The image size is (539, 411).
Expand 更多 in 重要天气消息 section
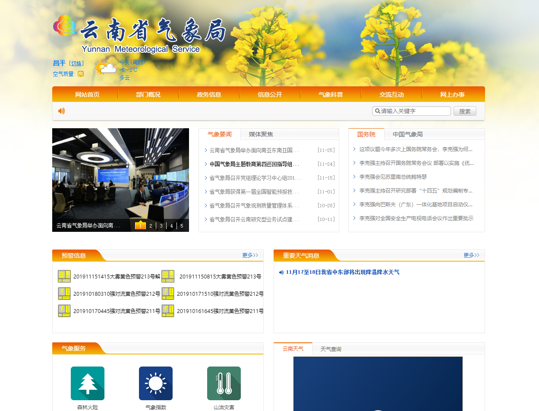[471, 255]
